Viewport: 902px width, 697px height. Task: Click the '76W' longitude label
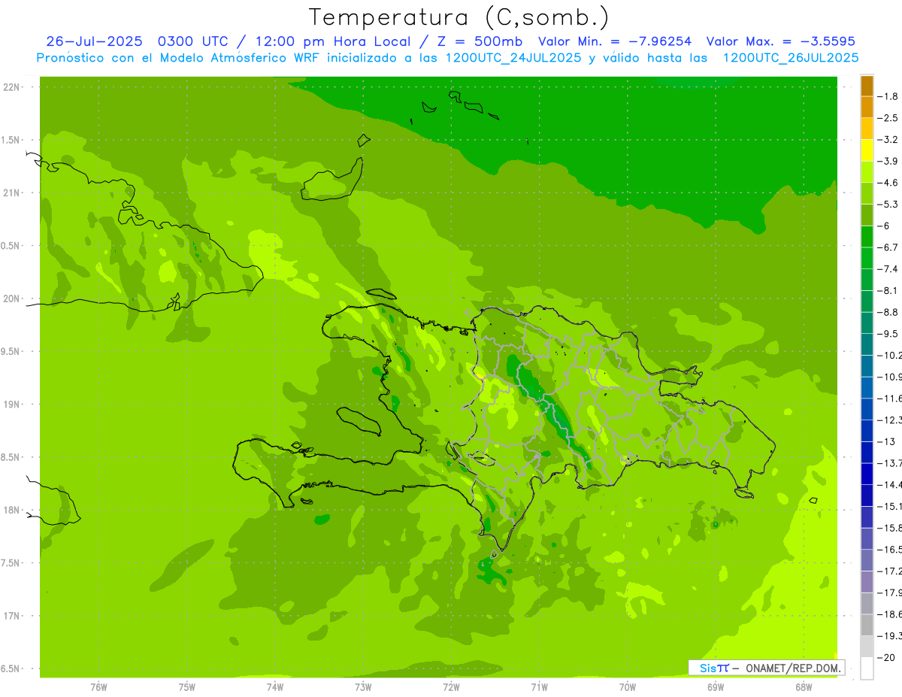(98, 686)
